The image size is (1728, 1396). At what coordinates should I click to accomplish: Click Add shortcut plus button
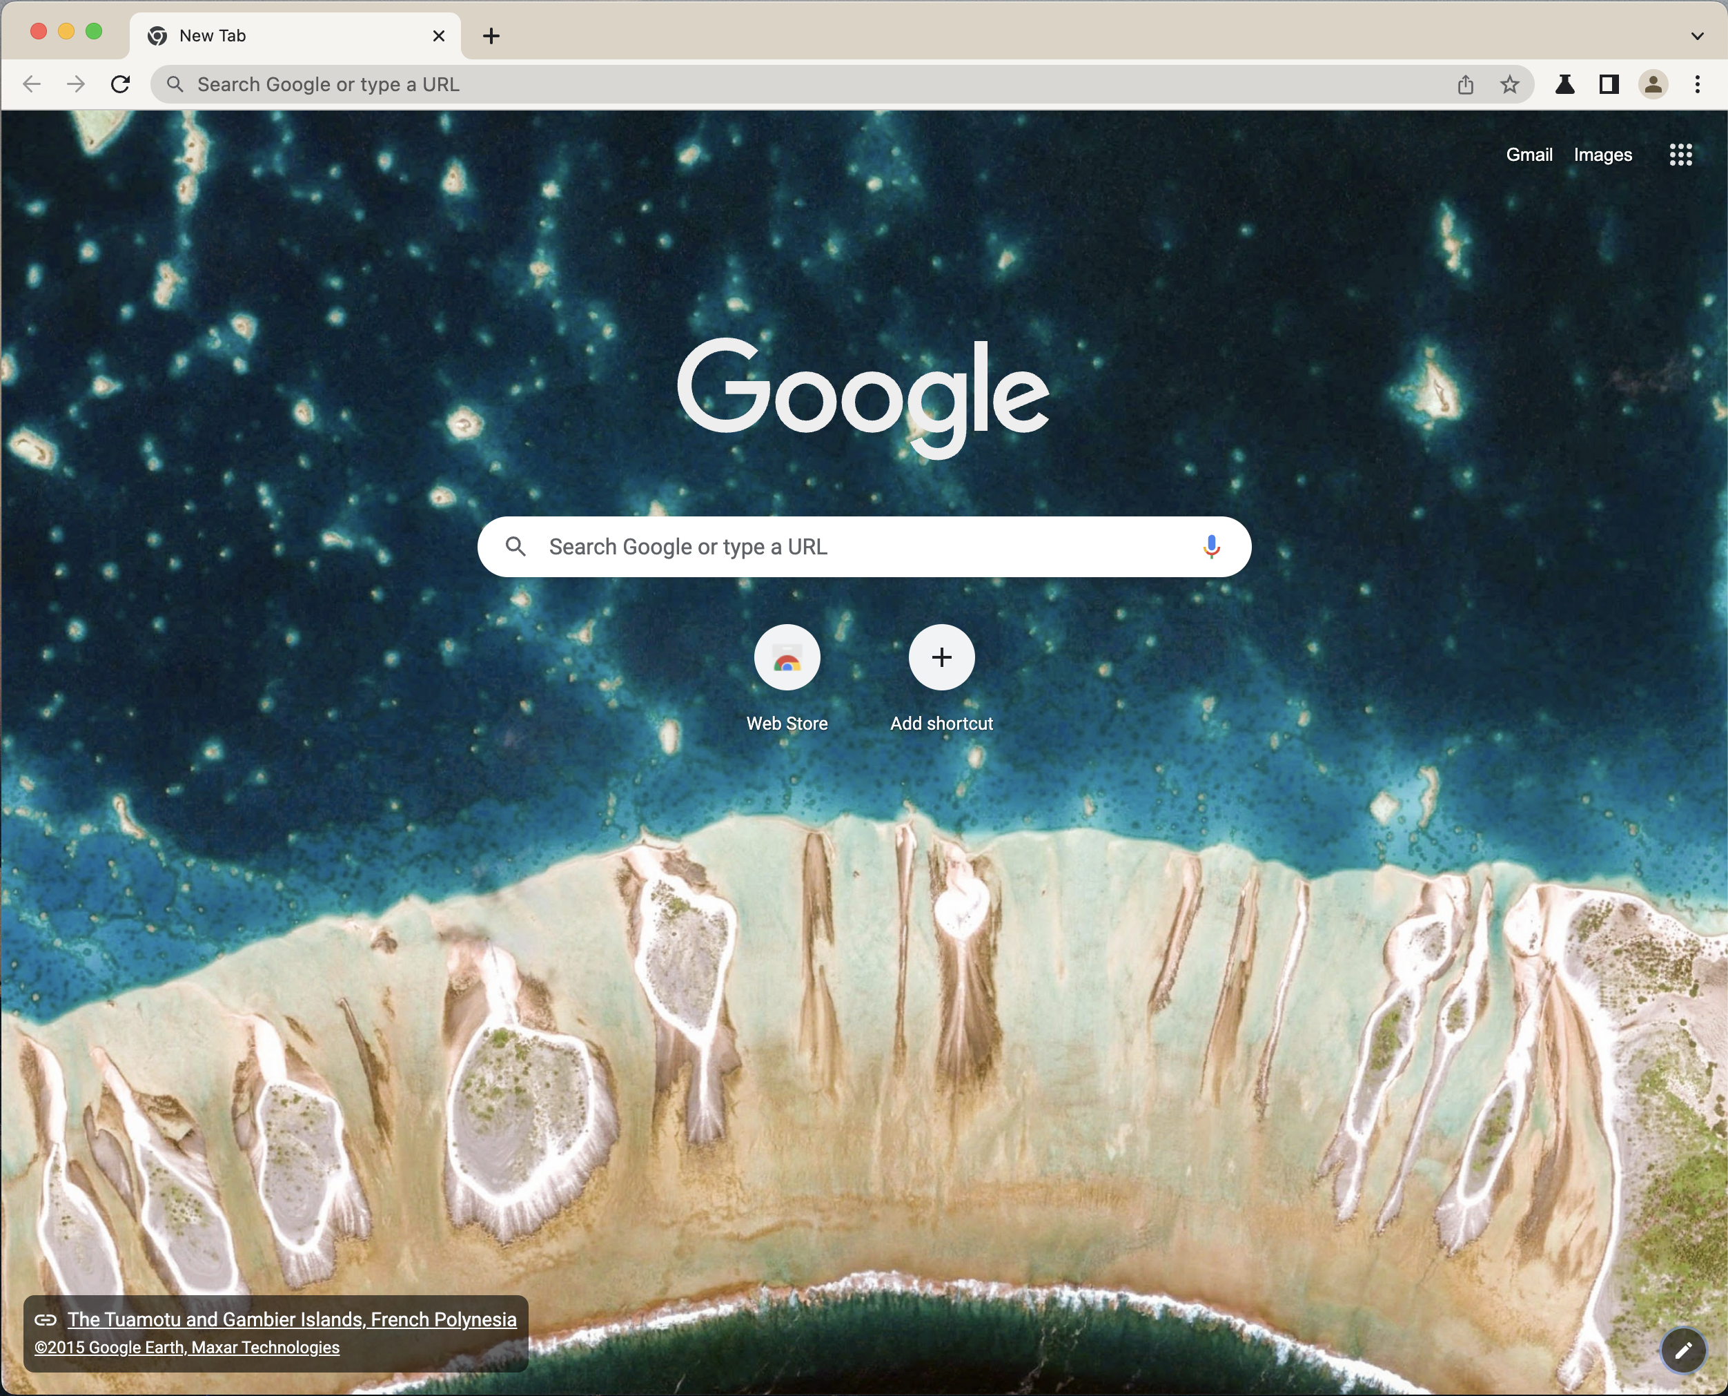pos(941,658)
